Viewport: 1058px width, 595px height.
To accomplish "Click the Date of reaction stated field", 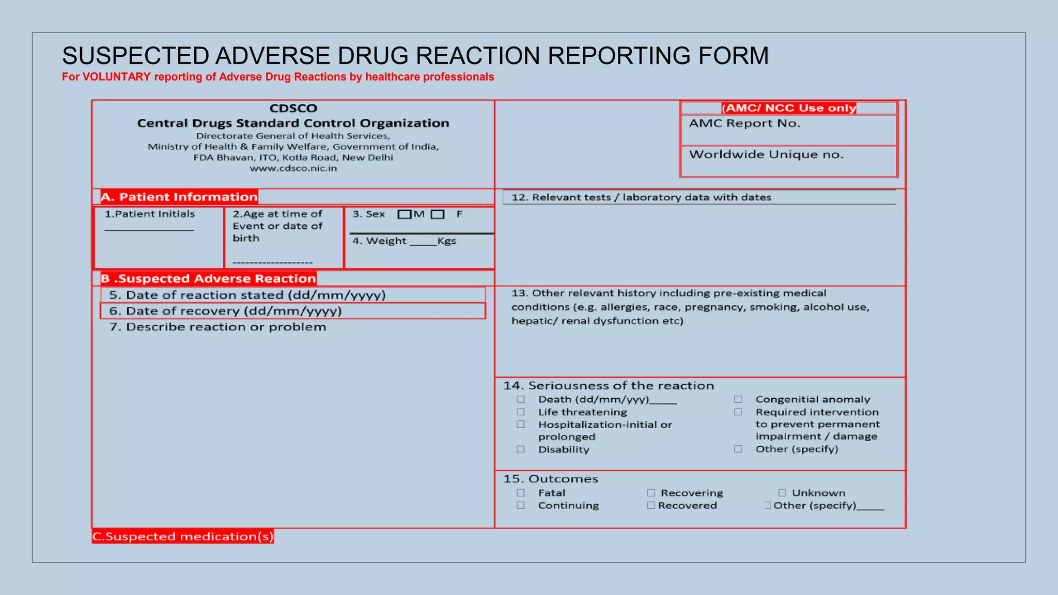I will tap(293, 295).
